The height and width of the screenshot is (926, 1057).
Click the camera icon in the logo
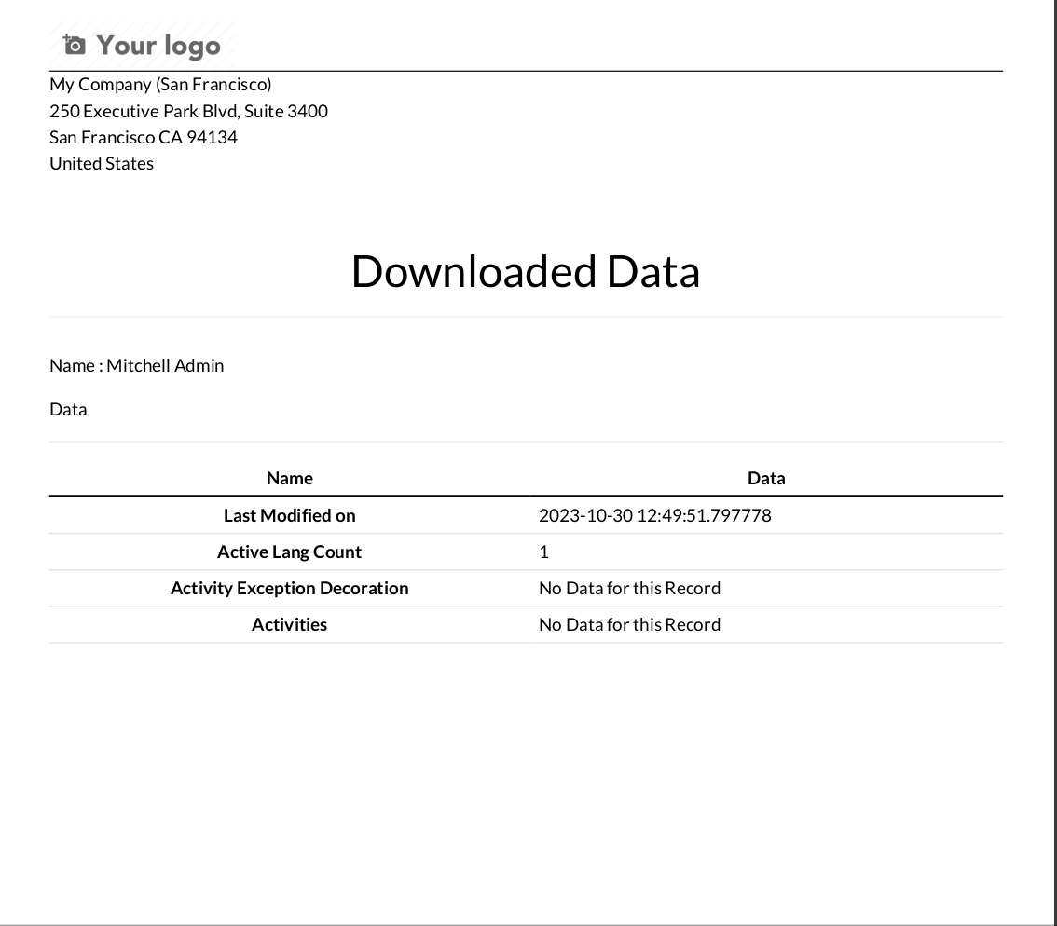tap(74, 45)
